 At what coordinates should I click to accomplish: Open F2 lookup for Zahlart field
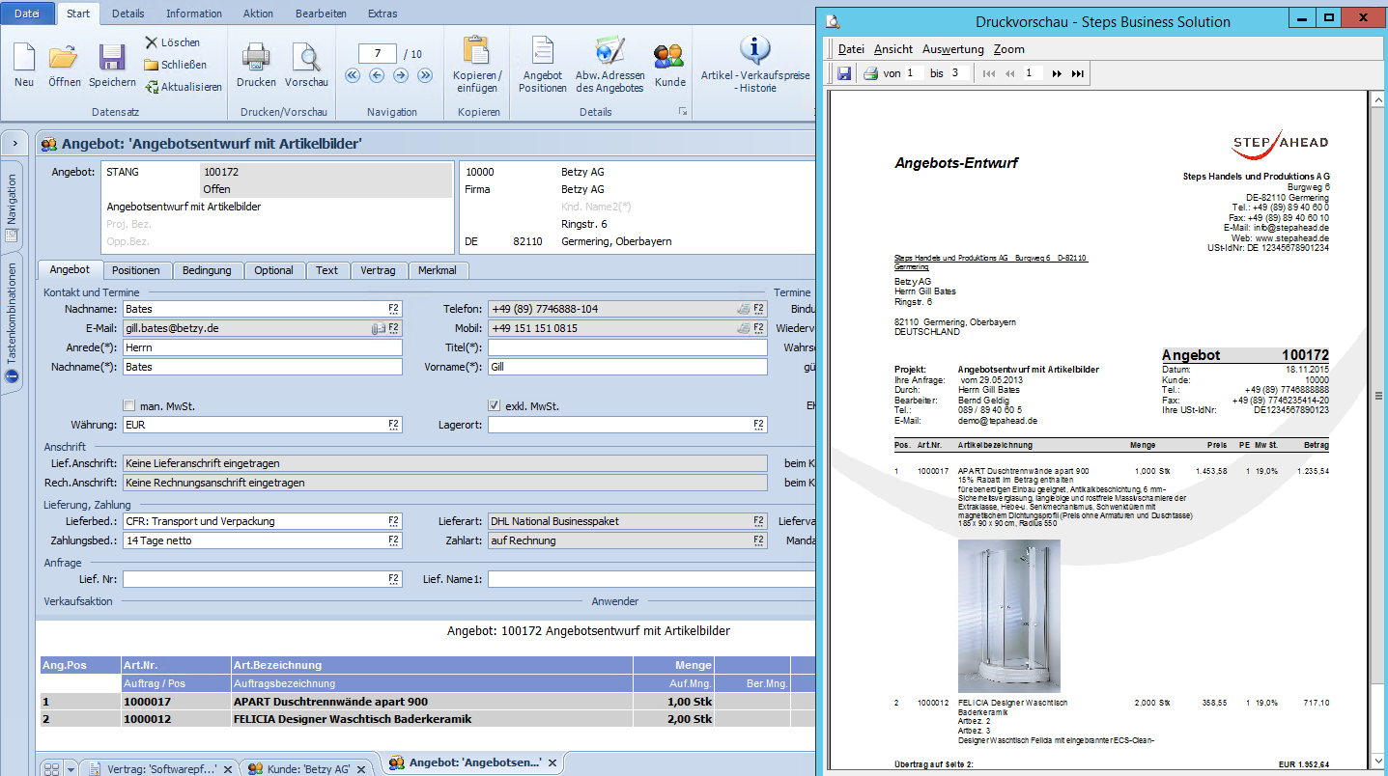759,540
